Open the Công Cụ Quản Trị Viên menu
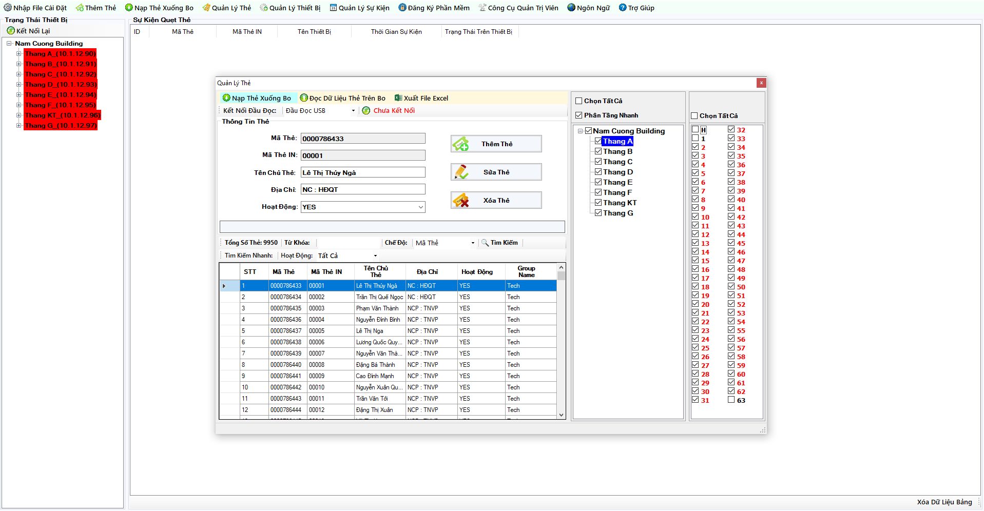Image resolution: width=984 pixels, height=511 pixels. tap(518, 8)
